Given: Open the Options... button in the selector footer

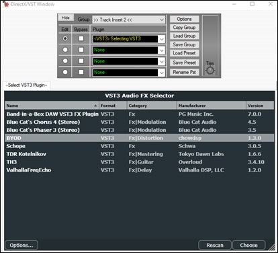Looking at the screenshot, I should tap(21, 245).
